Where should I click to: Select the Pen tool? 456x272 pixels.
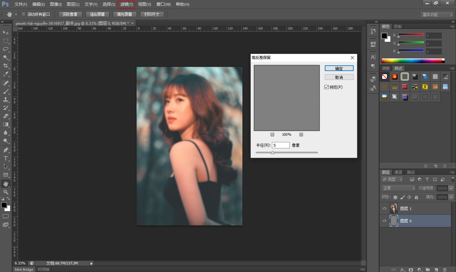[6, 150]
